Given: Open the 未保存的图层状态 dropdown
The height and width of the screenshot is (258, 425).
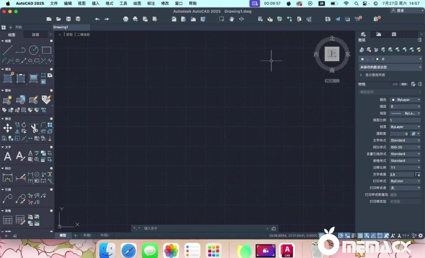Looking at the screenshot, I should pyautogui.click(x=390, y=67).
